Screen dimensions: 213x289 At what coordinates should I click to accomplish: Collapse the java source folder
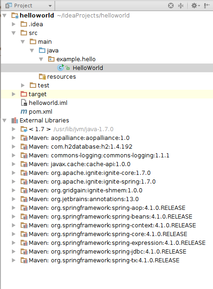(32, 51)
